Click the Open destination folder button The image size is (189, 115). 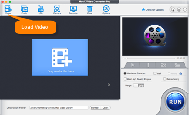click(105, 108)
